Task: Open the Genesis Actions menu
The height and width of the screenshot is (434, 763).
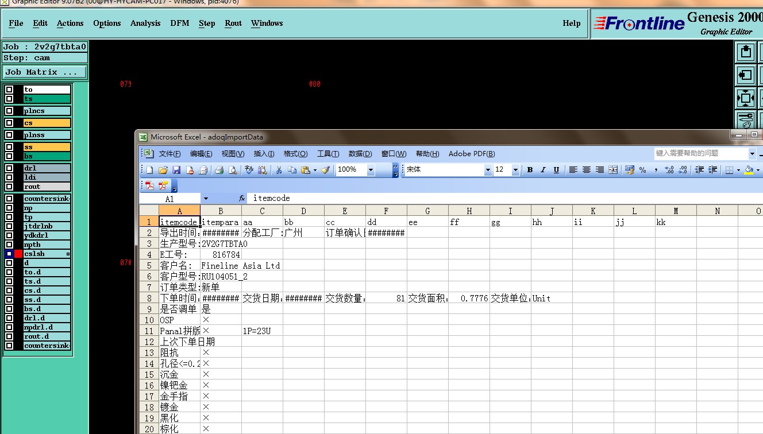Action: tap(70, 23)
